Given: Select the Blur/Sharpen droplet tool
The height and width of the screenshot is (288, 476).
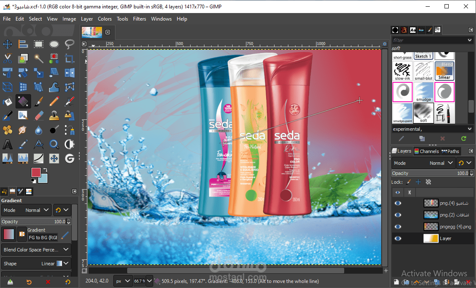Looking at the screenshot, I should [x=39, y=130].
